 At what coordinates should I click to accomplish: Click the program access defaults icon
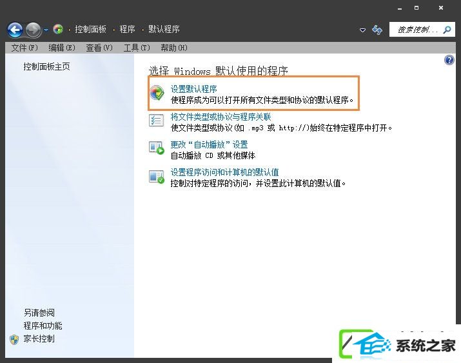click(x=157, y=177)
